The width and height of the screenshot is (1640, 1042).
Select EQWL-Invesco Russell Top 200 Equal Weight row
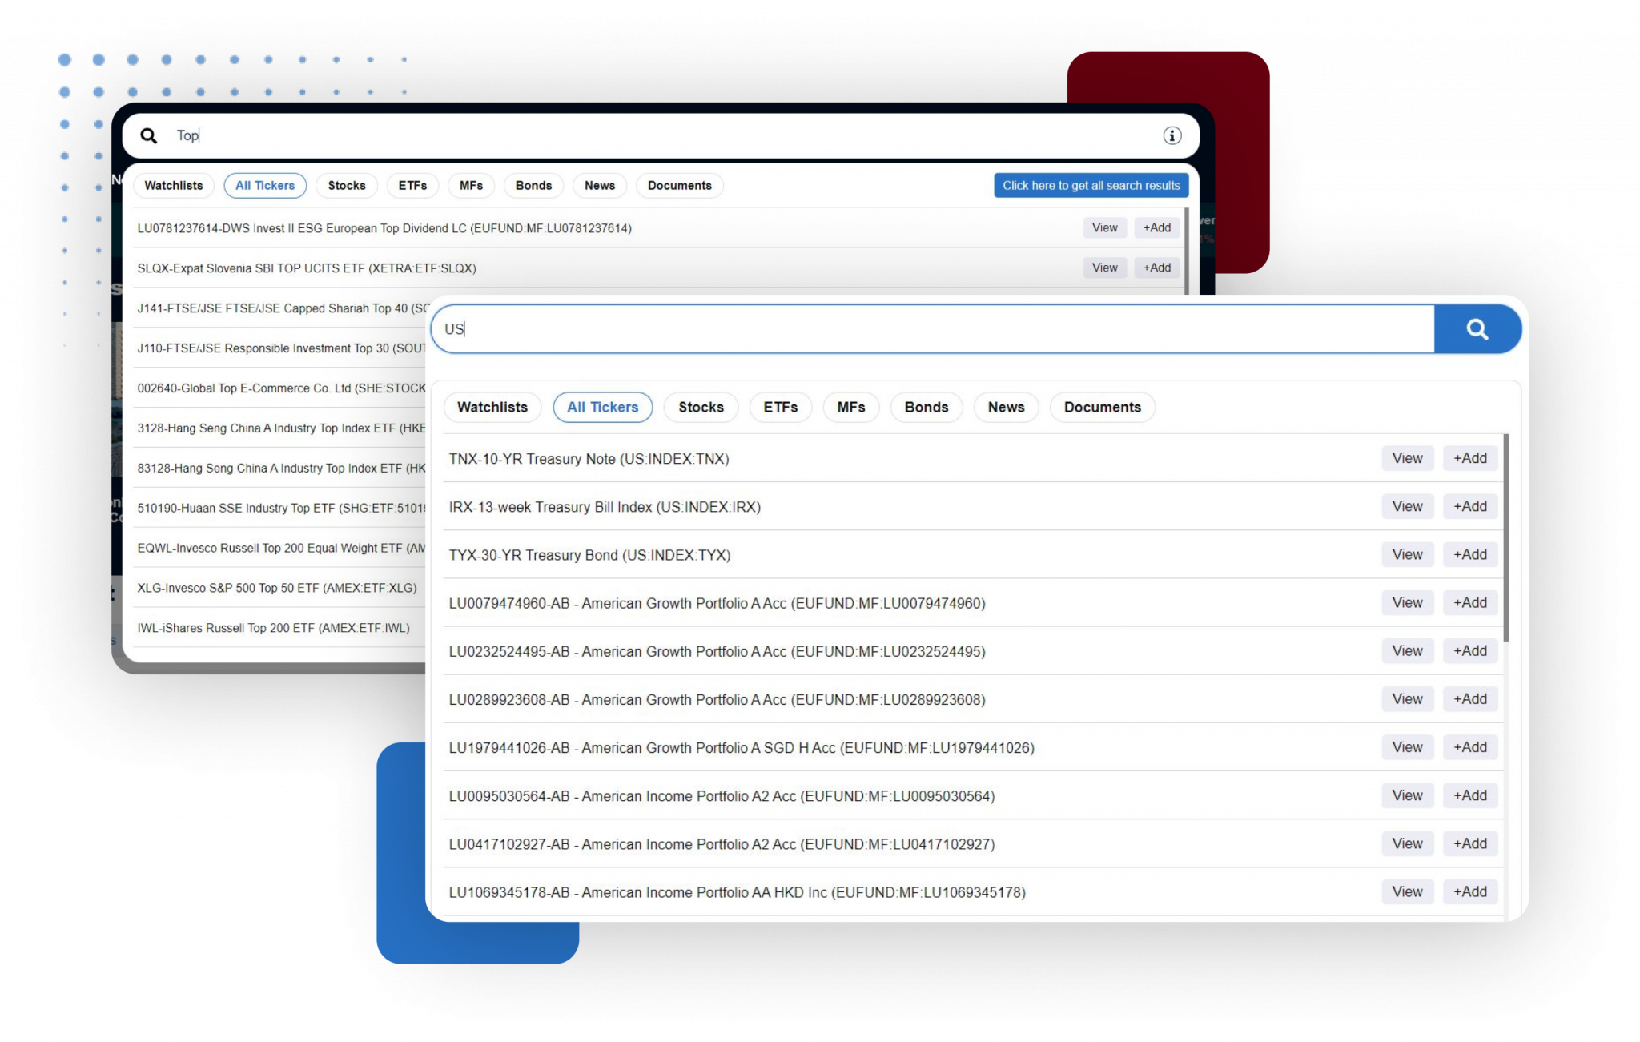coord(280,548)
